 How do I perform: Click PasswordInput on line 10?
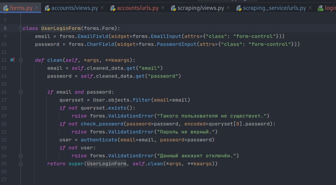pyautogui.click(x=177, y=44)
